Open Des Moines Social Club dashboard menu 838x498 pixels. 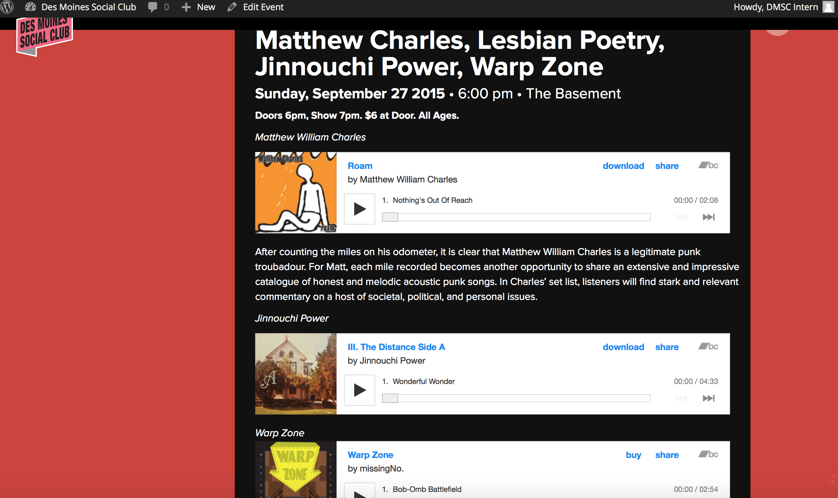pyautogui.click(x=81, y=7)
